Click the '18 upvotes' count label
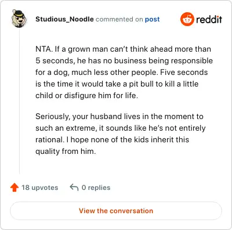 pyautogui.click(x=40, y=188)
